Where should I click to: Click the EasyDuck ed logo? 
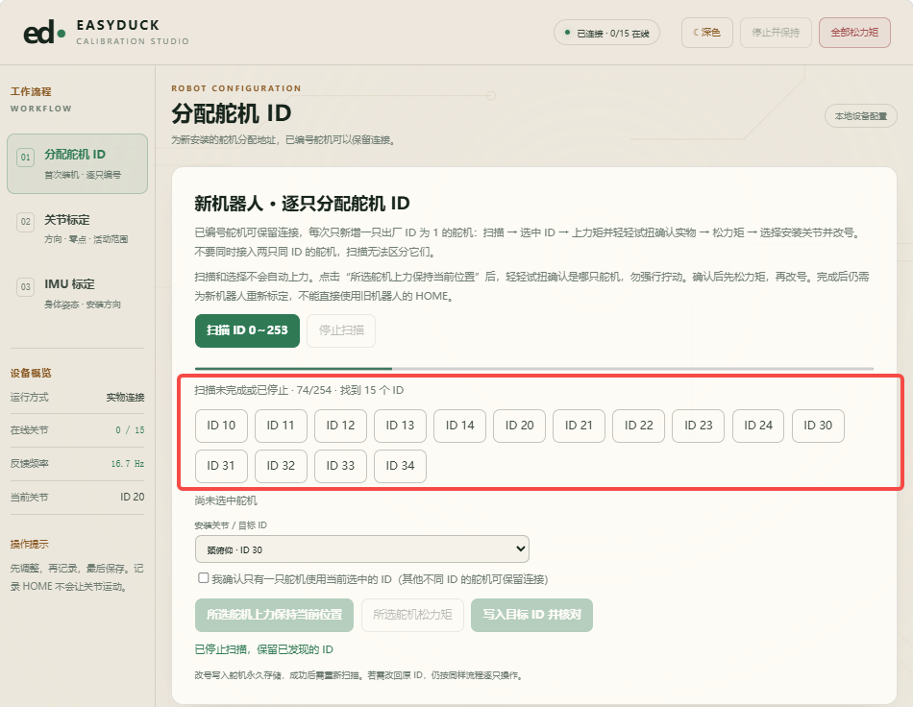coord(44,33)
